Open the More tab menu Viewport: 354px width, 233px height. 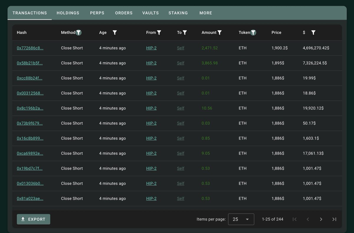pos(206,13)
